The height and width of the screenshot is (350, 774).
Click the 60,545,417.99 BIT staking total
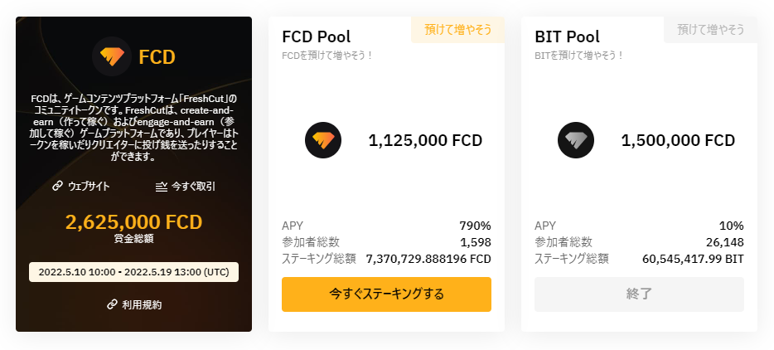(x=693, y=259)
